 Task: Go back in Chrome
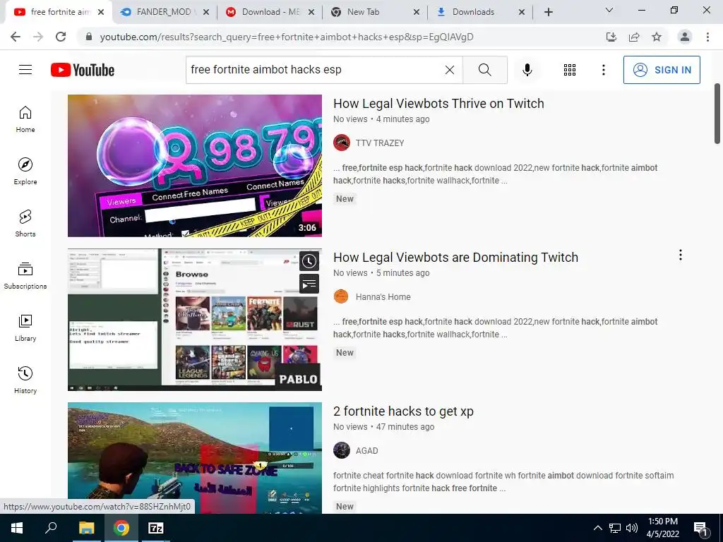point(16,37)
